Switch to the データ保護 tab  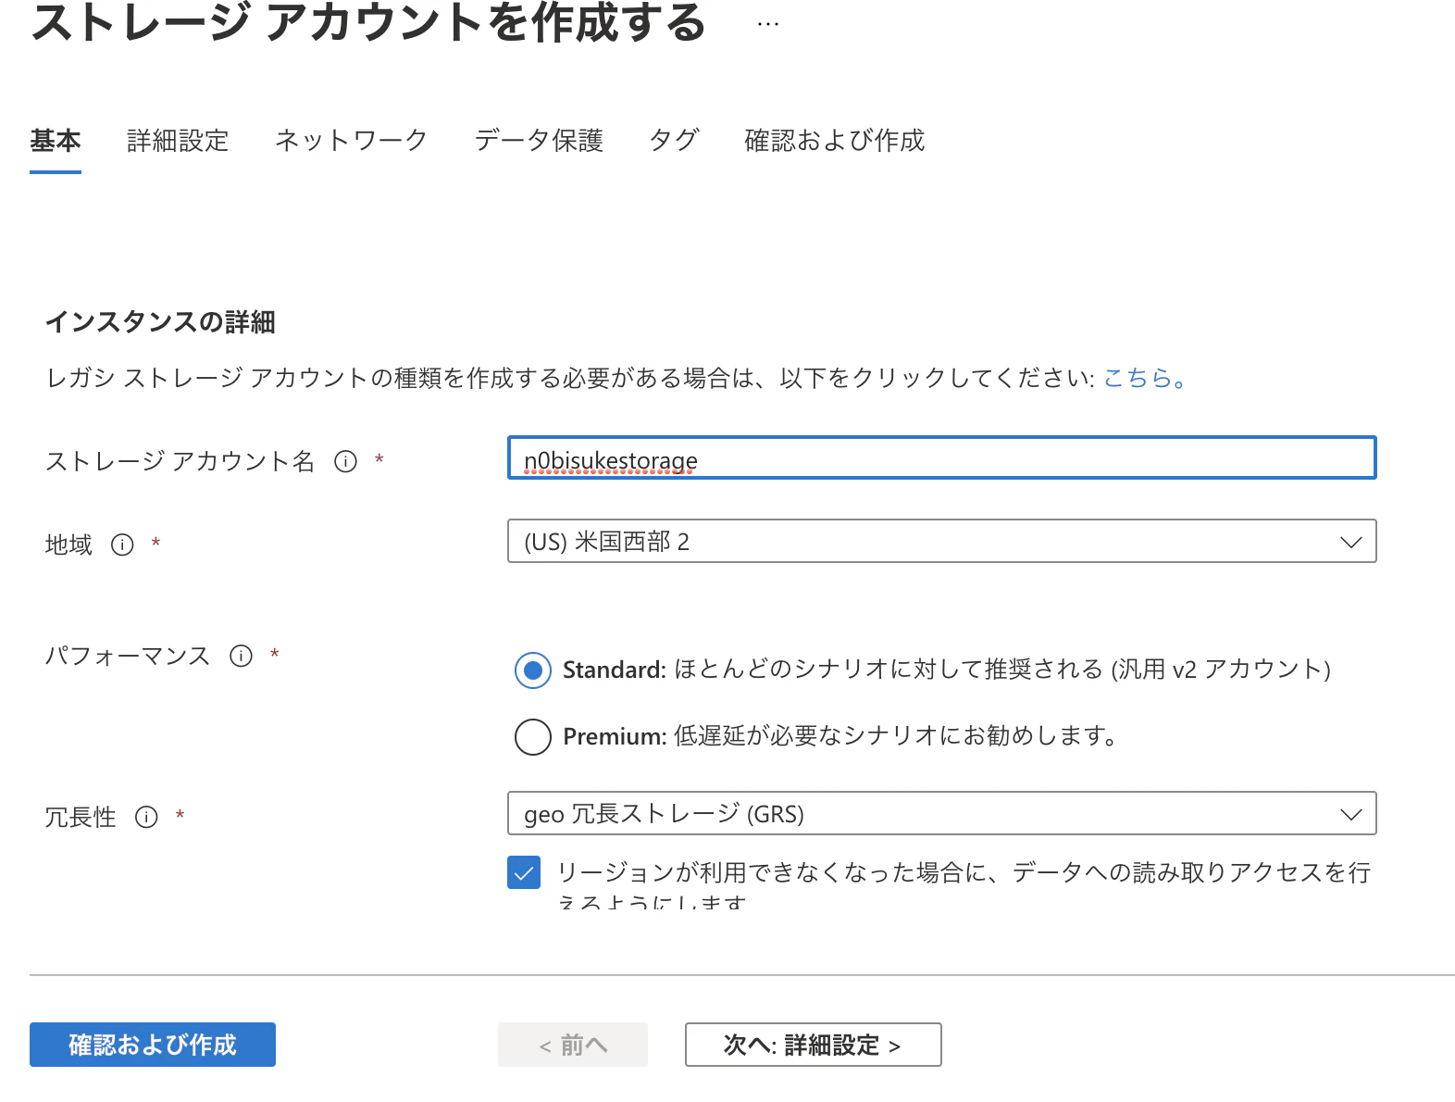click(539, 141)
